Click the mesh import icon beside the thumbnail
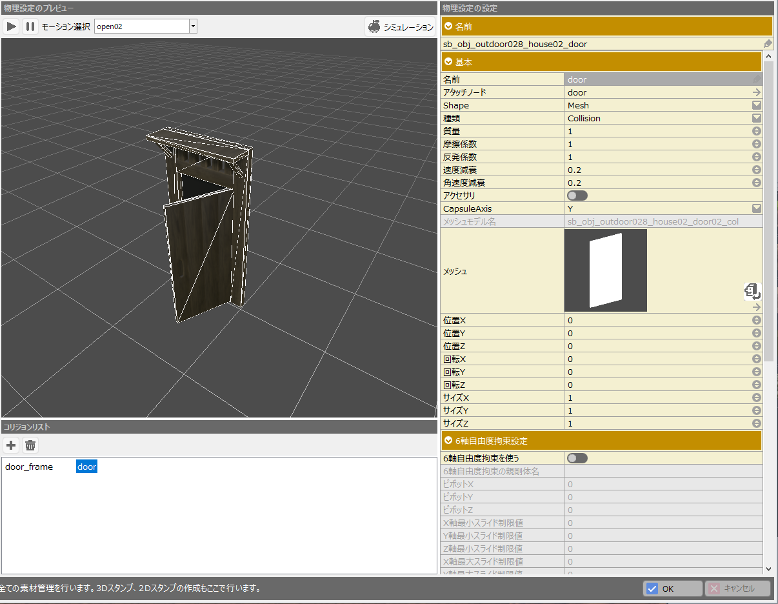Screen dimensions: 778x604 tap(752, 291)
